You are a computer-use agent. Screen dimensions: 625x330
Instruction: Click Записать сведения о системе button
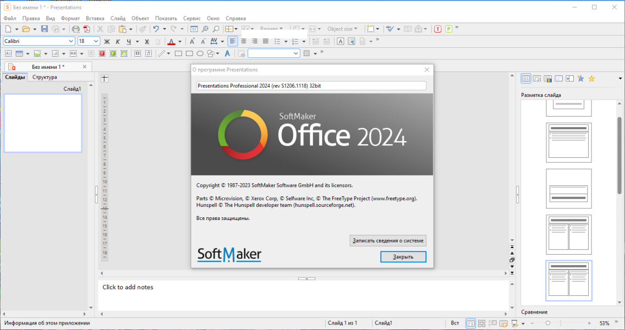coord(388,241)
